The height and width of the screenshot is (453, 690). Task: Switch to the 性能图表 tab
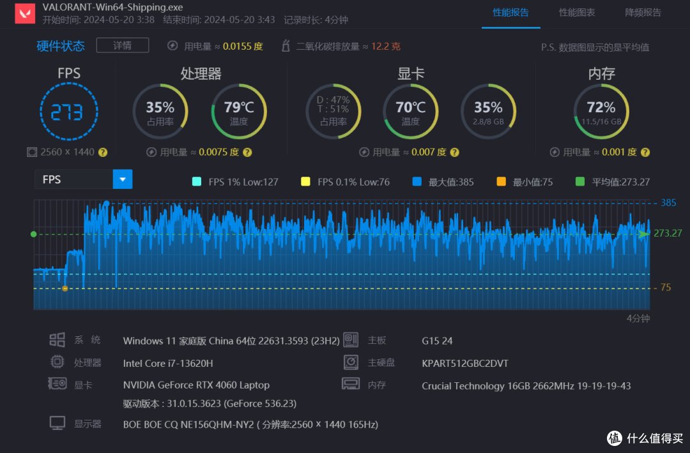coord(576,13)
